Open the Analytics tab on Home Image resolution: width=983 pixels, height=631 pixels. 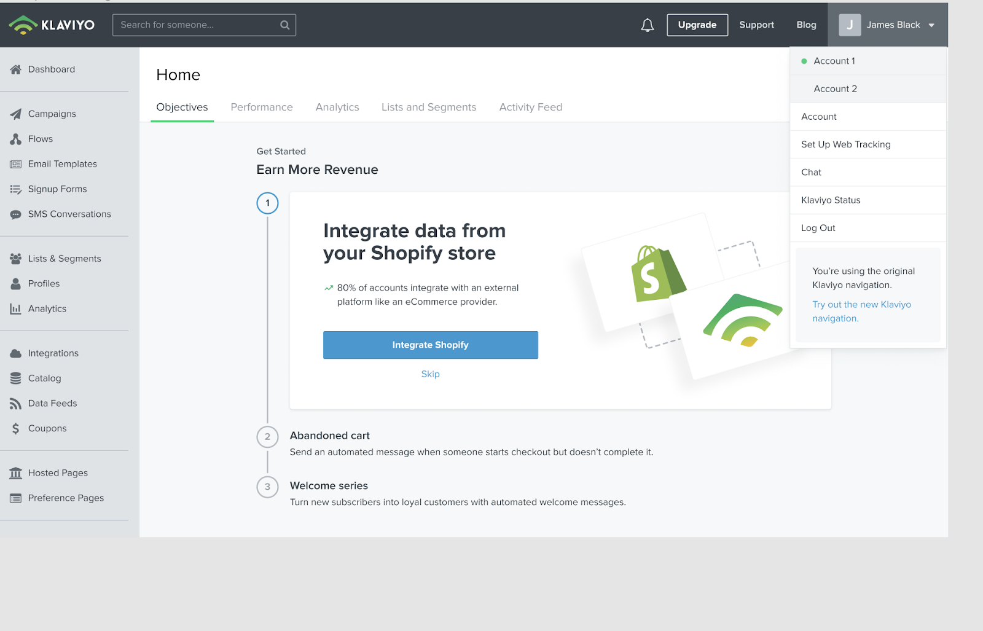tap(337, 107)
